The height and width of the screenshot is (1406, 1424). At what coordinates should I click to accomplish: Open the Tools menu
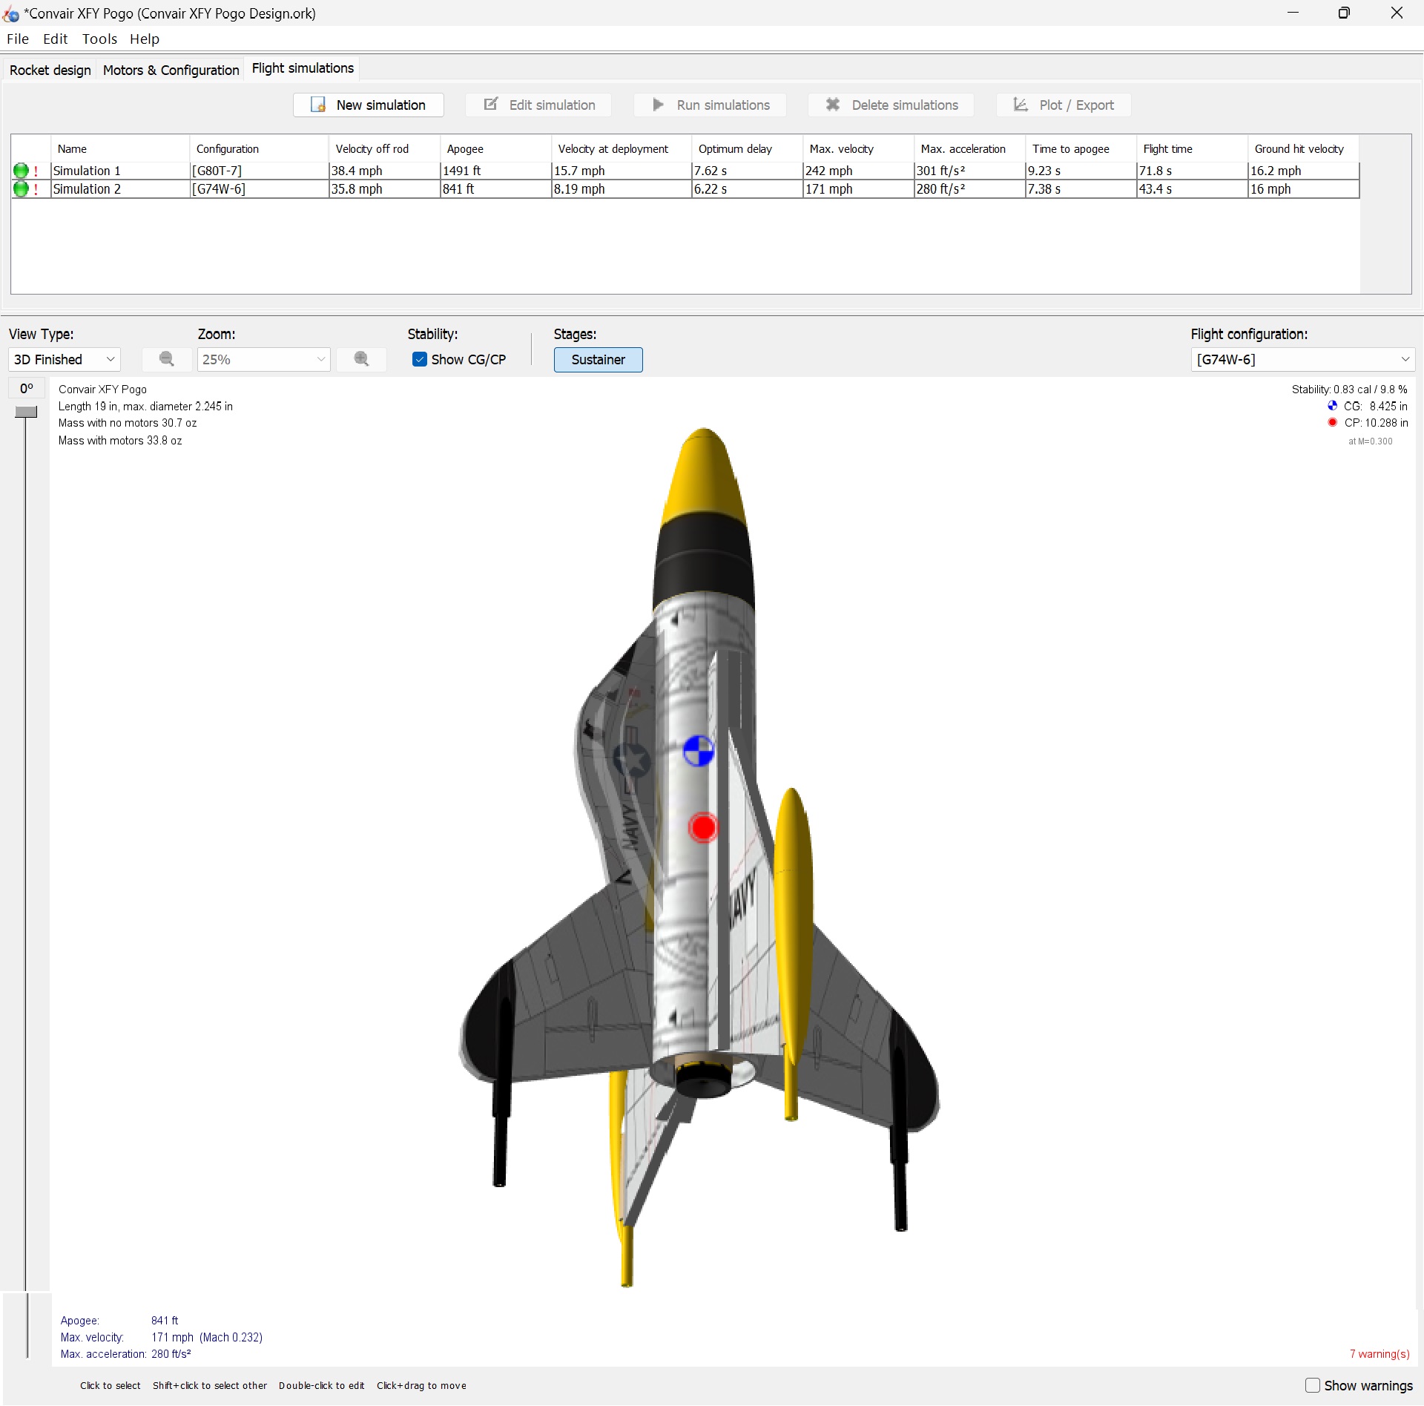tap(99, 39)
